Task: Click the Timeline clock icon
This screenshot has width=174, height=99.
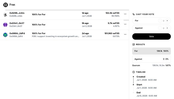Action: (x=134, y=72)
